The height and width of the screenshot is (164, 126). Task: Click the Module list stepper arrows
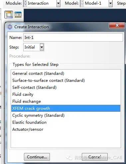tap(25, 3)
